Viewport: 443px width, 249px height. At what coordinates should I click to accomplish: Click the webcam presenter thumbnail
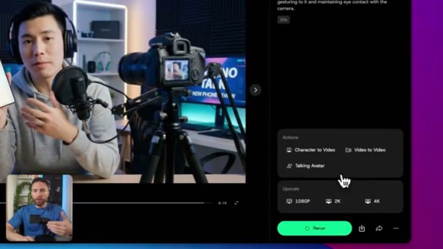[x=39, y=207]
